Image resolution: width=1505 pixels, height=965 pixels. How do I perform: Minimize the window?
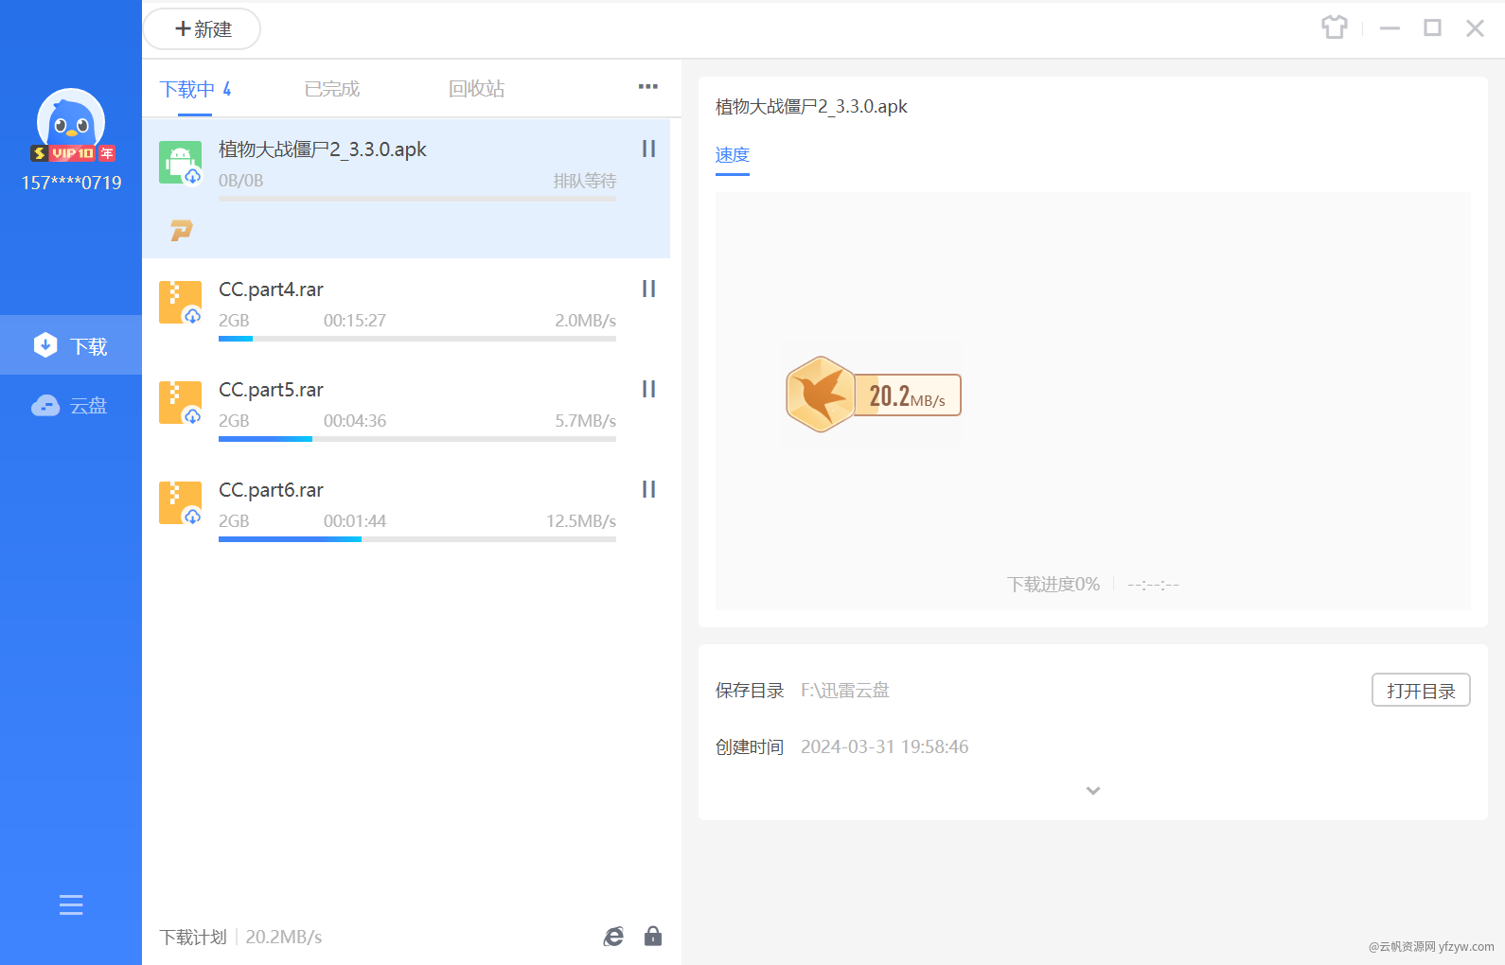click(1390, 28)
